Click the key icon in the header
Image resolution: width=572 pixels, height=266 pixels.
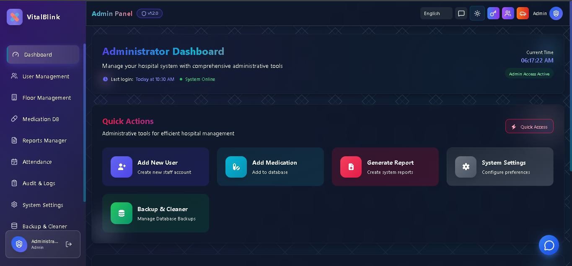pyautogui.click(x=493, y=13)
